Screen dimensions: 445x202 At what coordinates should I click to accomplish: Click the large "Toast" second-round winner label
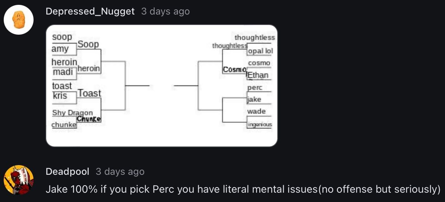point(89,93)
